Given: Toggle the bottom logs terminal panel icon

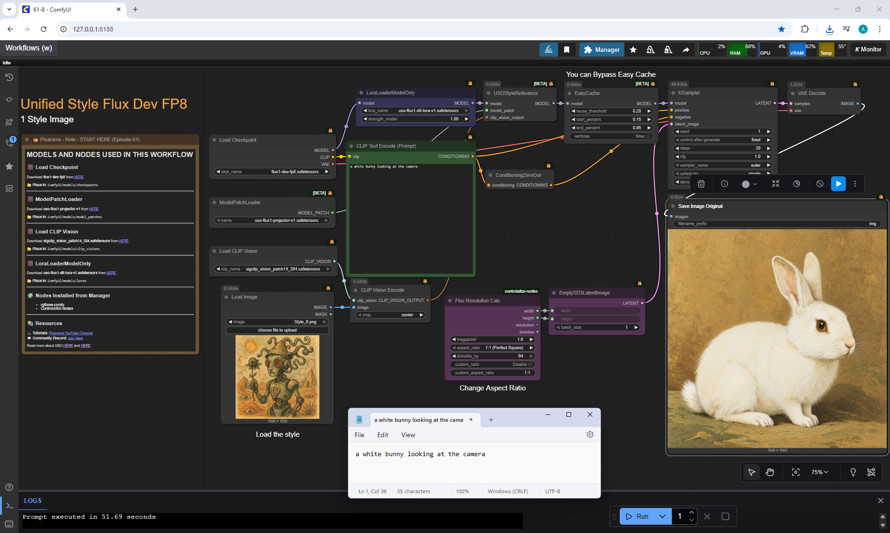Looking at the screenshot, I should coord(9,506).
